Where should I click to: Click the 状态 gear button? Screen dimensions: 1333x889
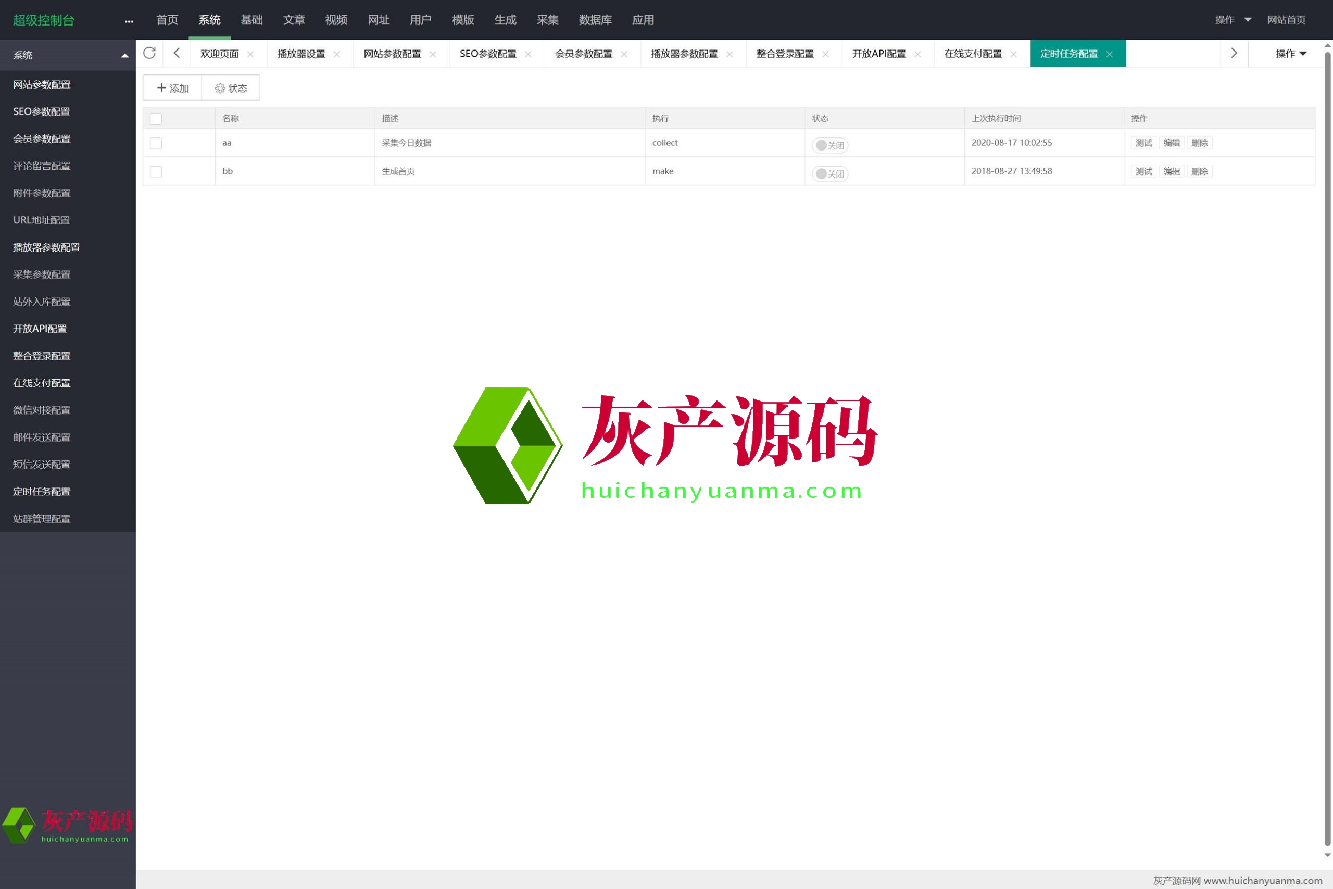(x=231, y=88)
